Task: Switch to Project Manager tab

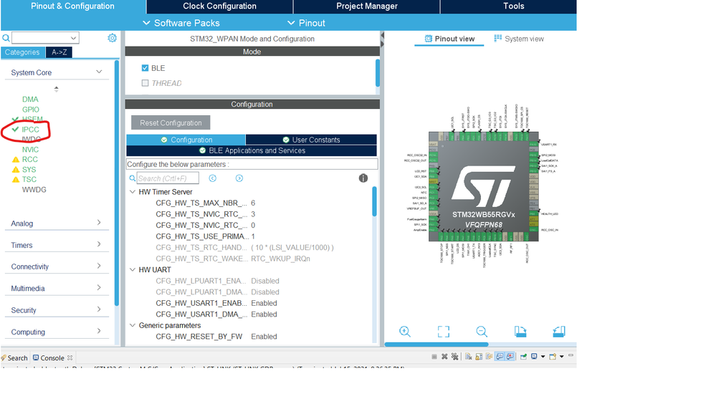Action: pos(367,6)
